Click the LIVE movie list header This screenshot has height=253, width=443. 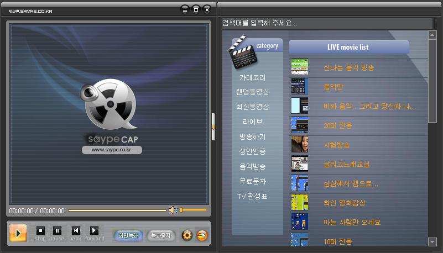pyautogui.click(x=348, y=47)
